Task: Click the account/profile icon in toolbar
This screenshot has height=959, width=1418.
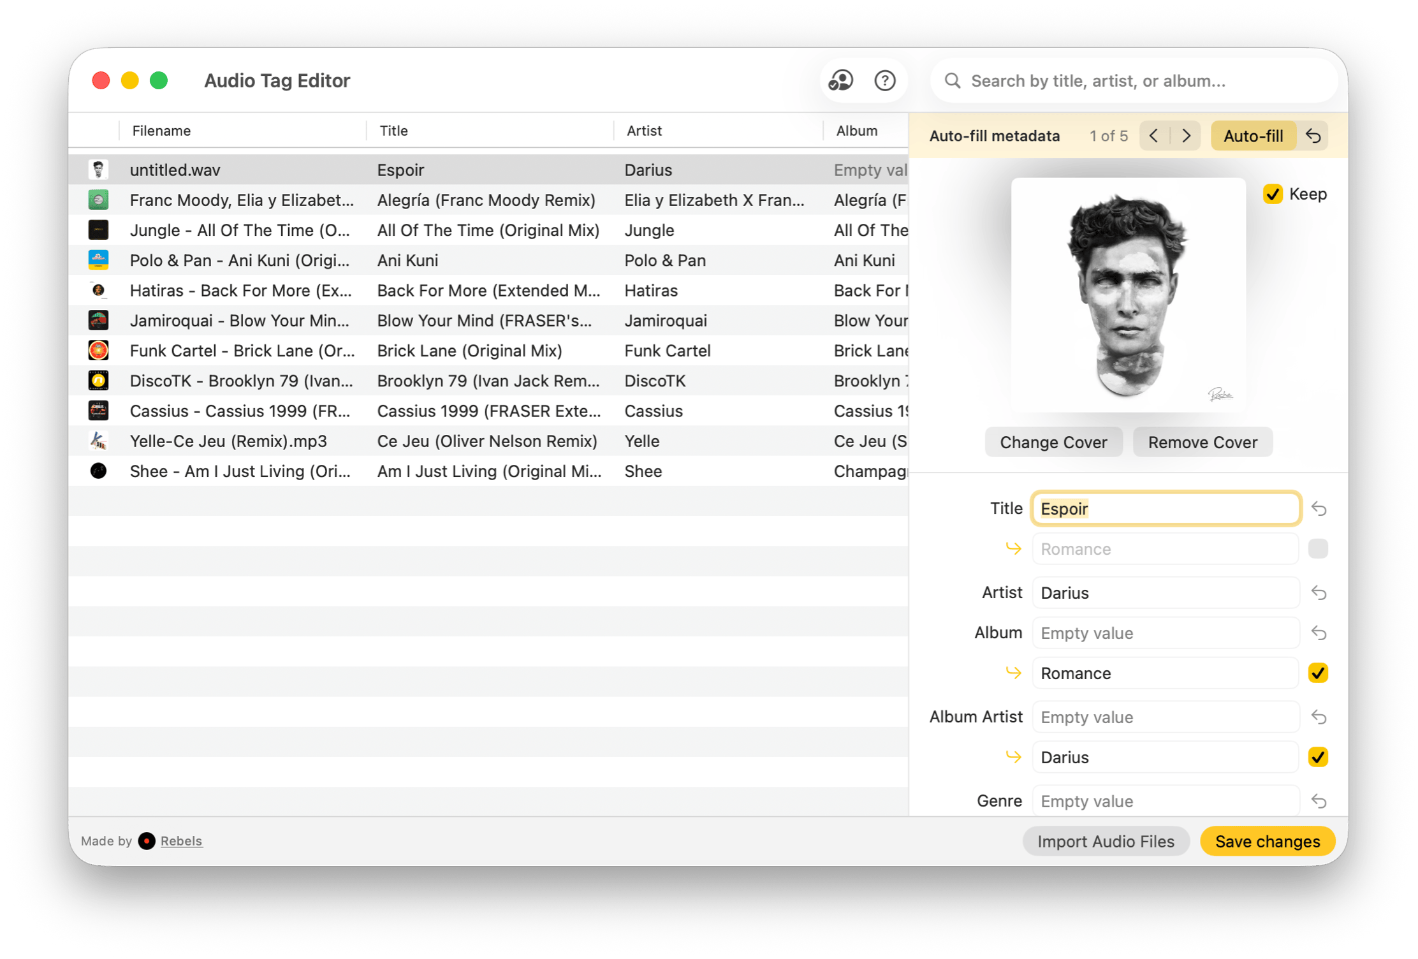Action: point(840,80)
